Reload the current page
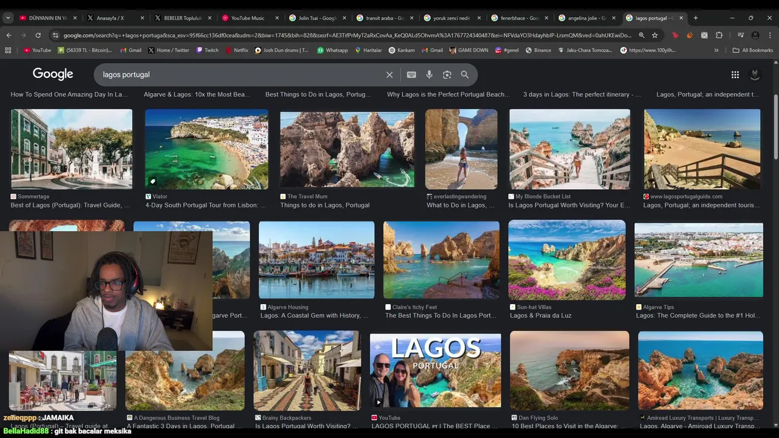Image resolution: width=779 pixels, height=438 pixels. tap(38, 35)
